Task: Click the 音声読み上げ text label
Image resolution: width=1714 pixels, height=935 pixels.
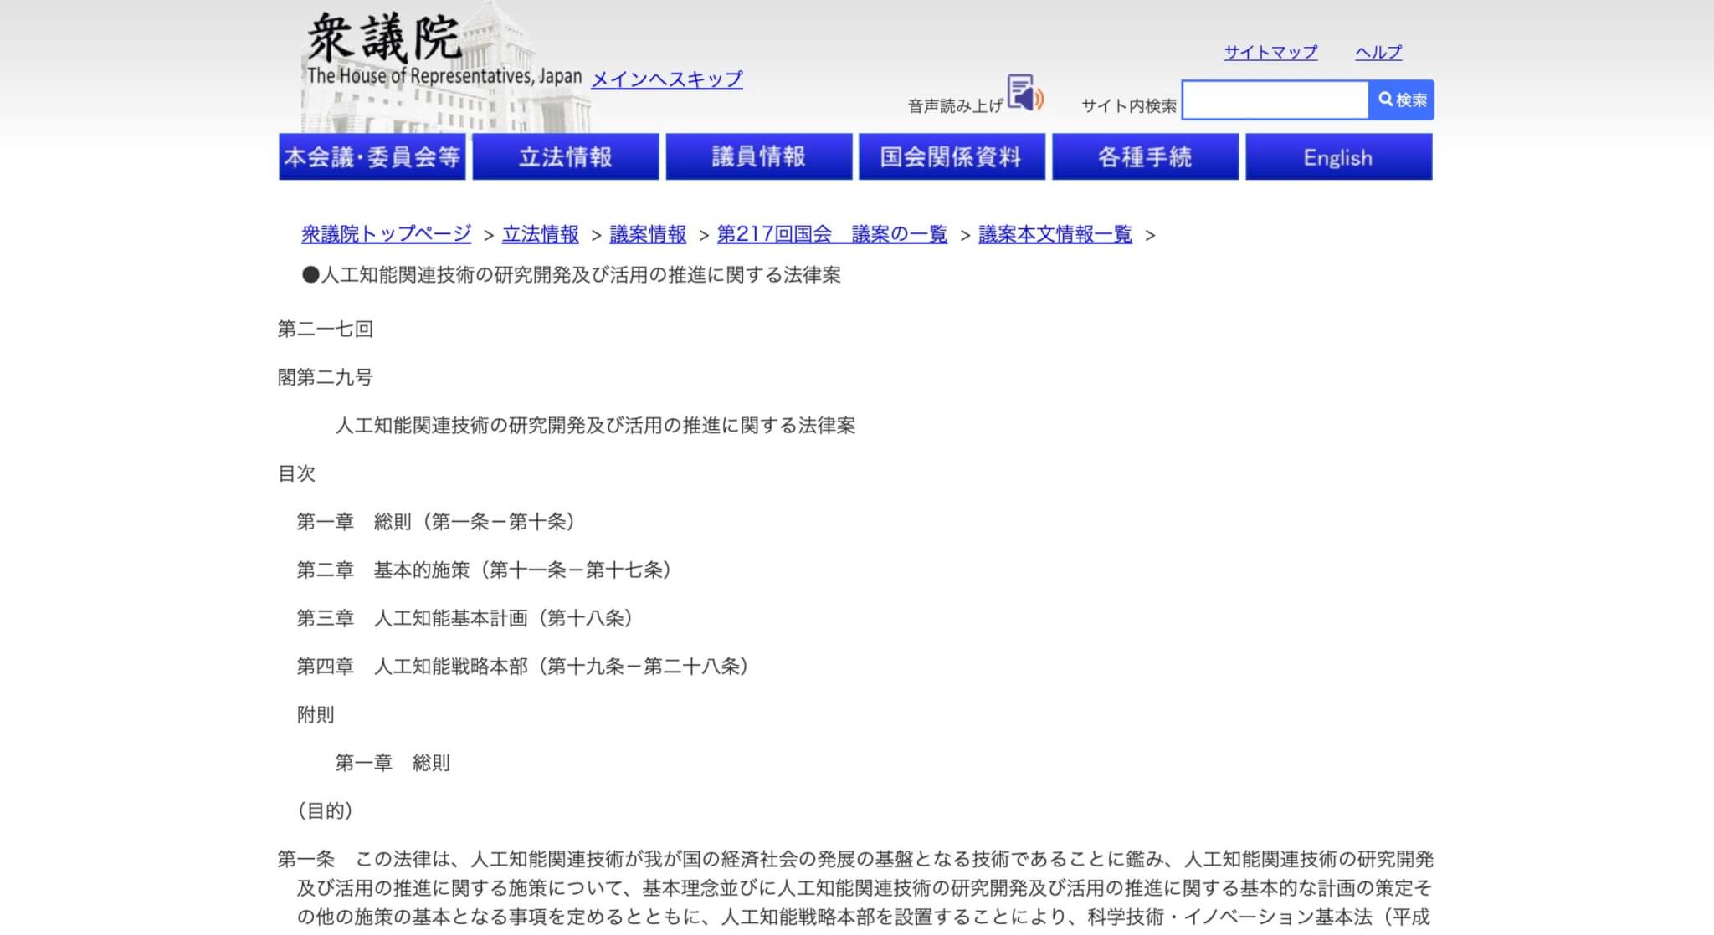Action: 955,105
